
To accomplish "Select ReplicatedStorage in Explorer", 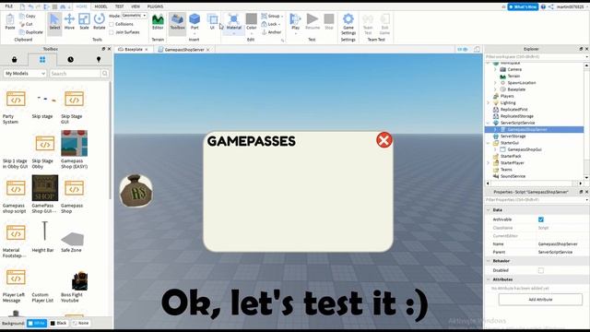I will 516,116.
